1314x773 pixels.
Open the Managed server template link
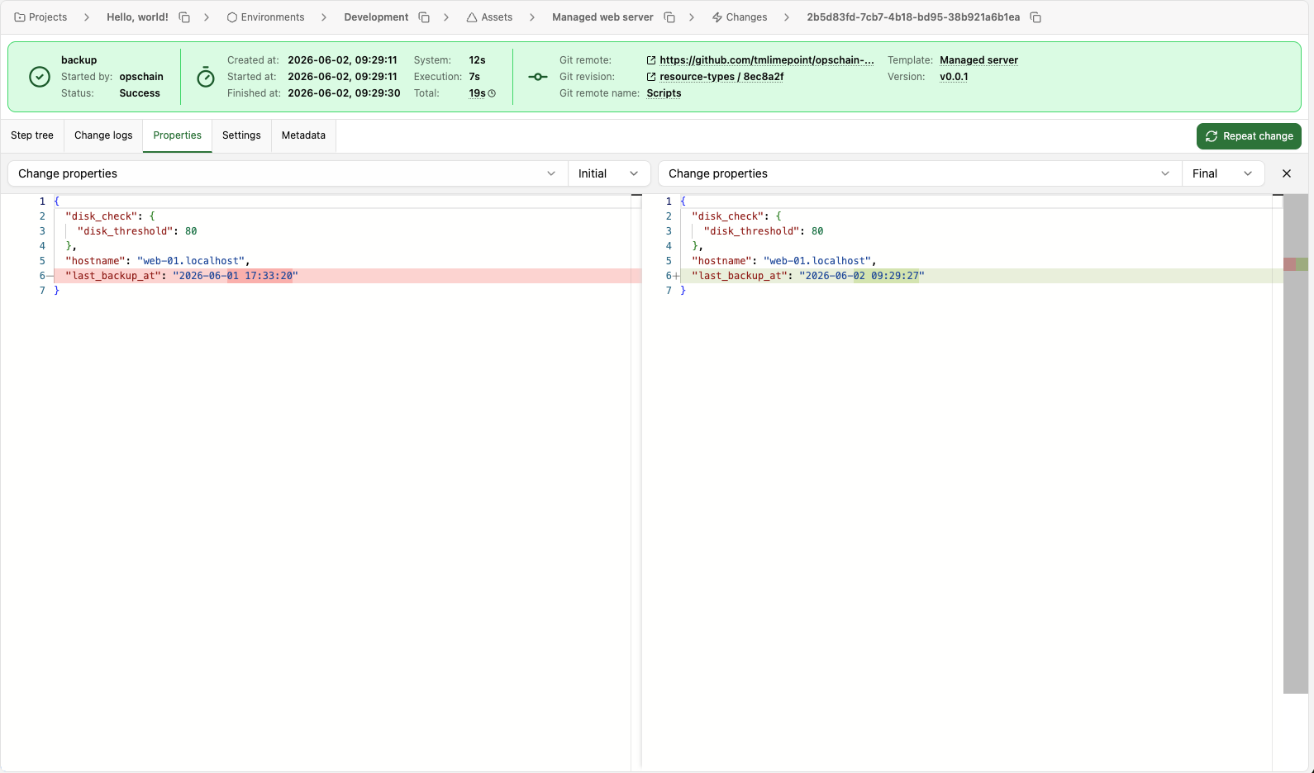(x=978, y=60)
